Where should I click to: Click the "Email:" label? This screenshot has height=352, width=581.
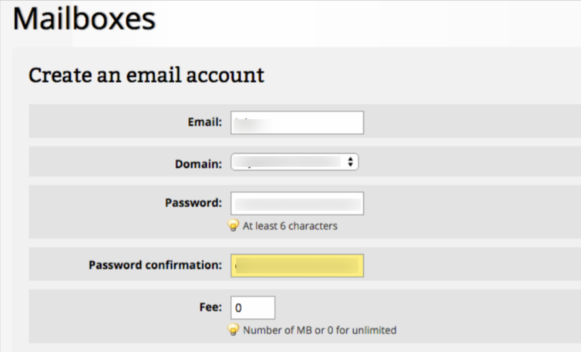[204, 122]
